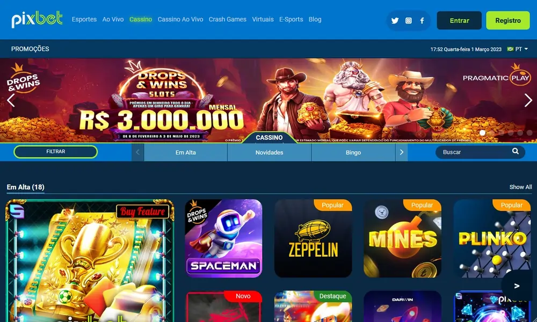This screenshot has height=322, width=537.
Task: Click the Registro button
Action: click(x=508, y=20)
